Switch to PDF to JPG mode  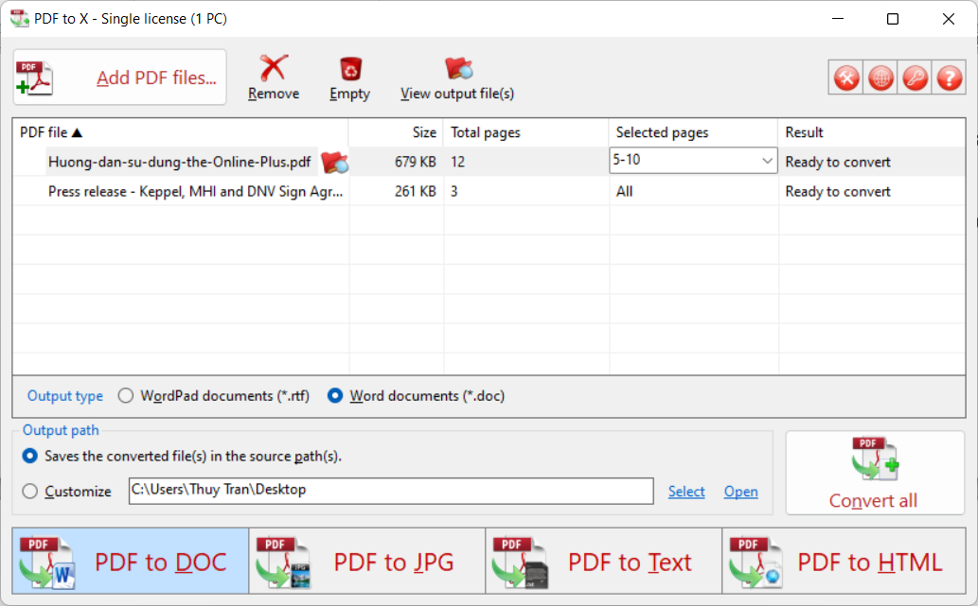[366, 561]
